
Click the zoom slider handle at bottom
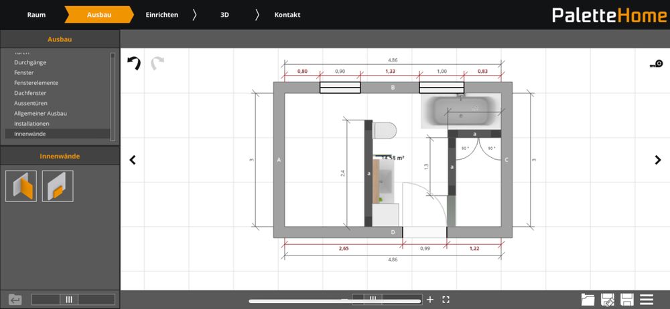pyautogui.click(x=373, y=299)
